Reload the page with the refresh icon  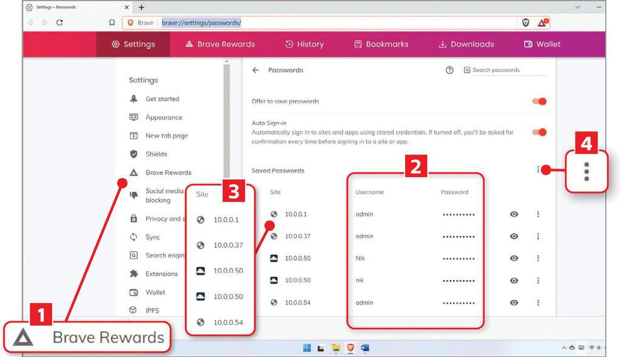(59, 22)
